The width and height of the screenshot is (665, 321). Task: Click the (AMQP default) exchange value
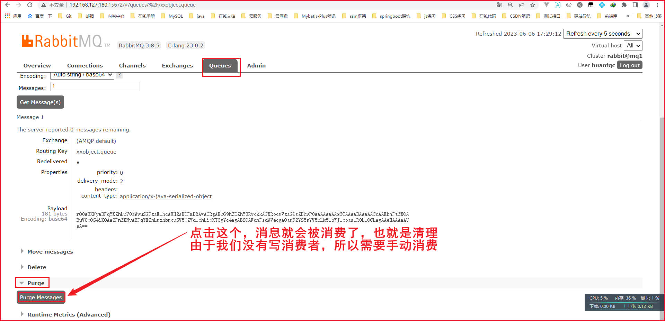[x=96, y=141]
